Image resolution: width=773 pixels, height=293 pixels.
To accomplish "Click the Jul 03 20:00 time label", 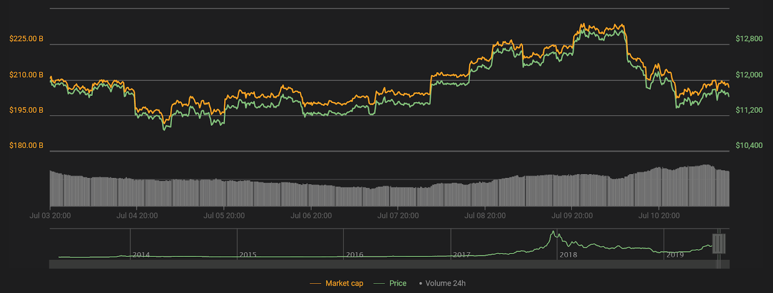I will (50, 215).
